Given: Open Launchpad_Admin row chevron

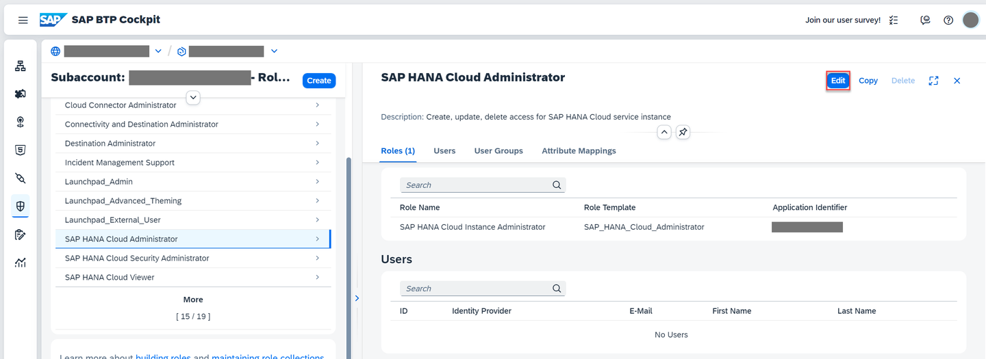Looking at the screenshot, I should pyautogui.click(x=318, y=182).
